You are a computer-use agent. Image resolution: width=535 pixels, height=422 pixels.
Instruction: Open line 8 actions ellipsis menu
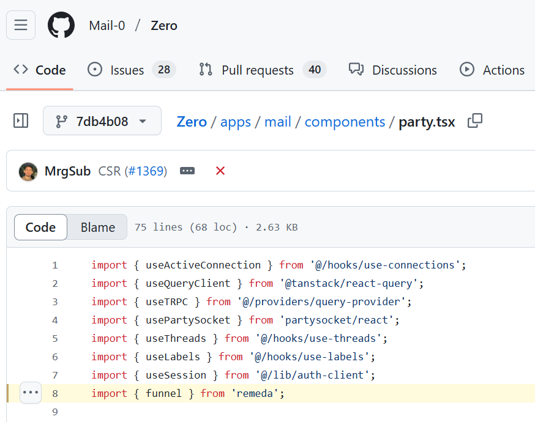[31, 393]
